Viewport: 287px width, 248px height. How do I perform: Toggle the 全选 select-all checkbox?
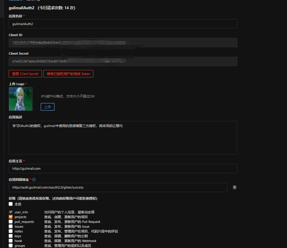pyautogui.click(x=10, y=204)
